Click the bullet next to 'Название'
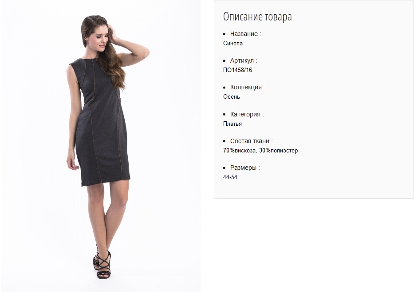This screenshot has height=292, width=414. click(x=224, y=34)
